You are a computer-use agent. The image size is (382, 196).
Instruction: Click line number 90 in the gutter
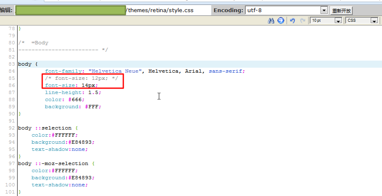point(12,114)
